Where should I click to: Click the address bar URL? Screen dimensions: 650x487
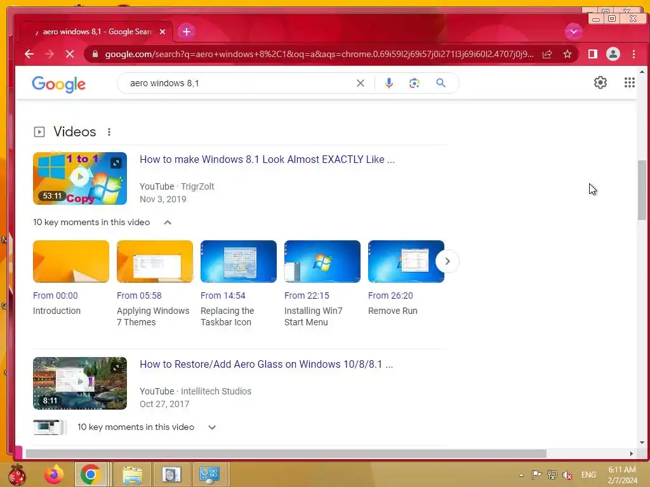(319, 55)
